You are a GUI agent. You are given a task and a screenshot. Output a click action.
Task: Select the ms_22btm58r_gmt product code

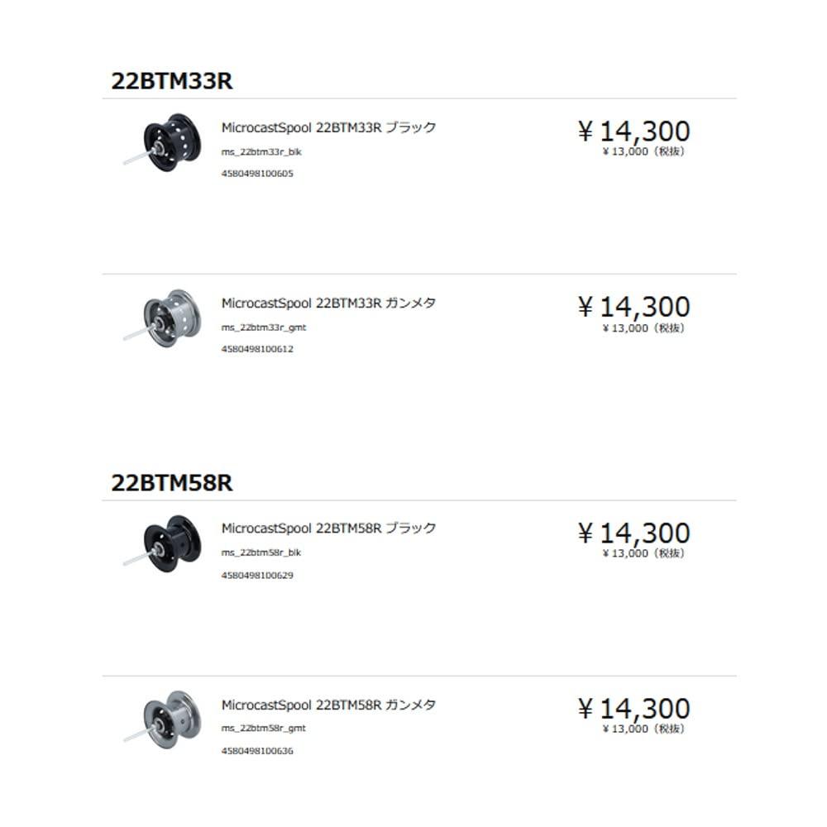coord(264,729)
